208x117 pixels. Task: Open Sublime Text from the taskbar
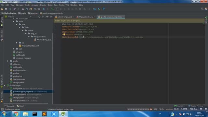point(44,114)
